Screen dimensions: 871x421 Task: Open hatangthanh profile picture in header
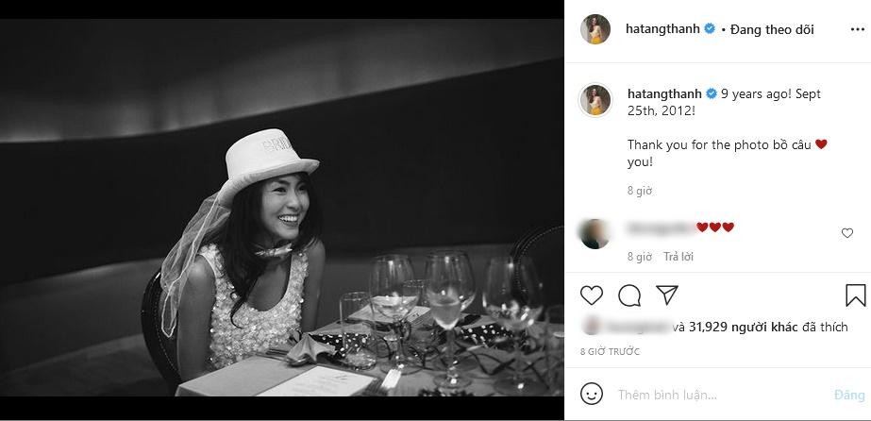coord(595,29)
